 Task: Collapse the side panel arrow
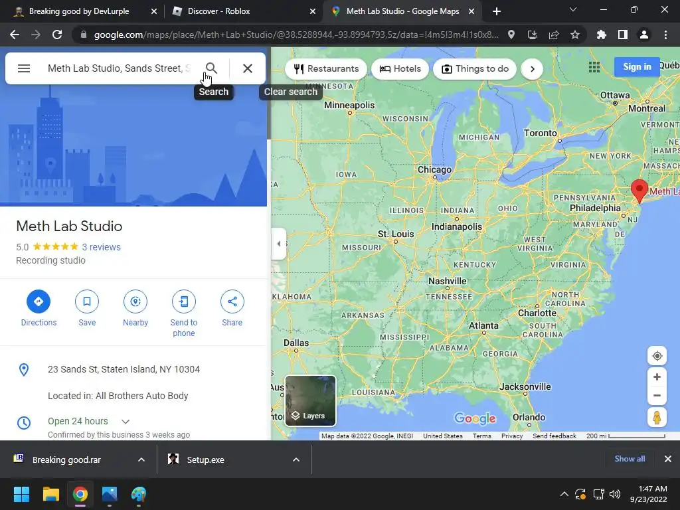tap(279, 244)
